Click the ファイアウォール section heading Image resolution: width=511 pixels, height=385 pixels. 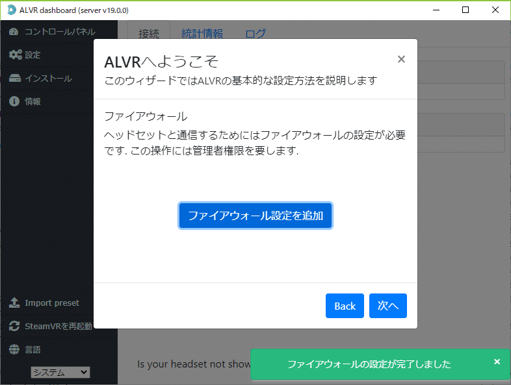pyautogui.click(x=146, y=116)
